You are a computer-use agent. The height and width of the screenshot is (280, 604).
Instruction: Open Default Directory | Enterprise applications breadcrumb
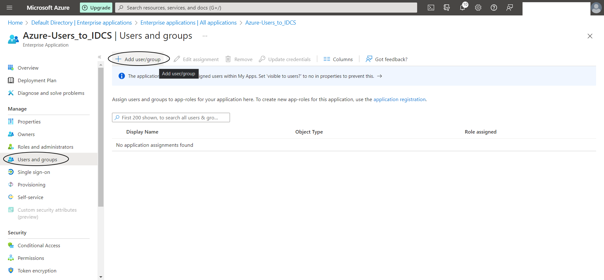(x=81, y=23)
